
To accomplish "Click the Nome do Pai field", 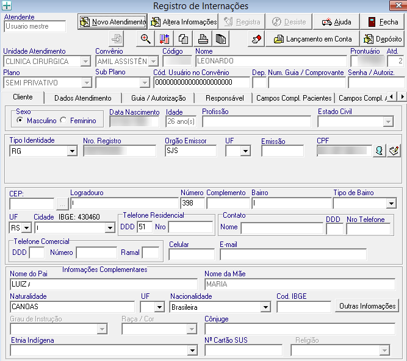I will [104, 284].
